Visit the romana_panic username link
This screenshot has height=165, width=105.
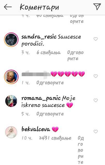click(41, 98)
